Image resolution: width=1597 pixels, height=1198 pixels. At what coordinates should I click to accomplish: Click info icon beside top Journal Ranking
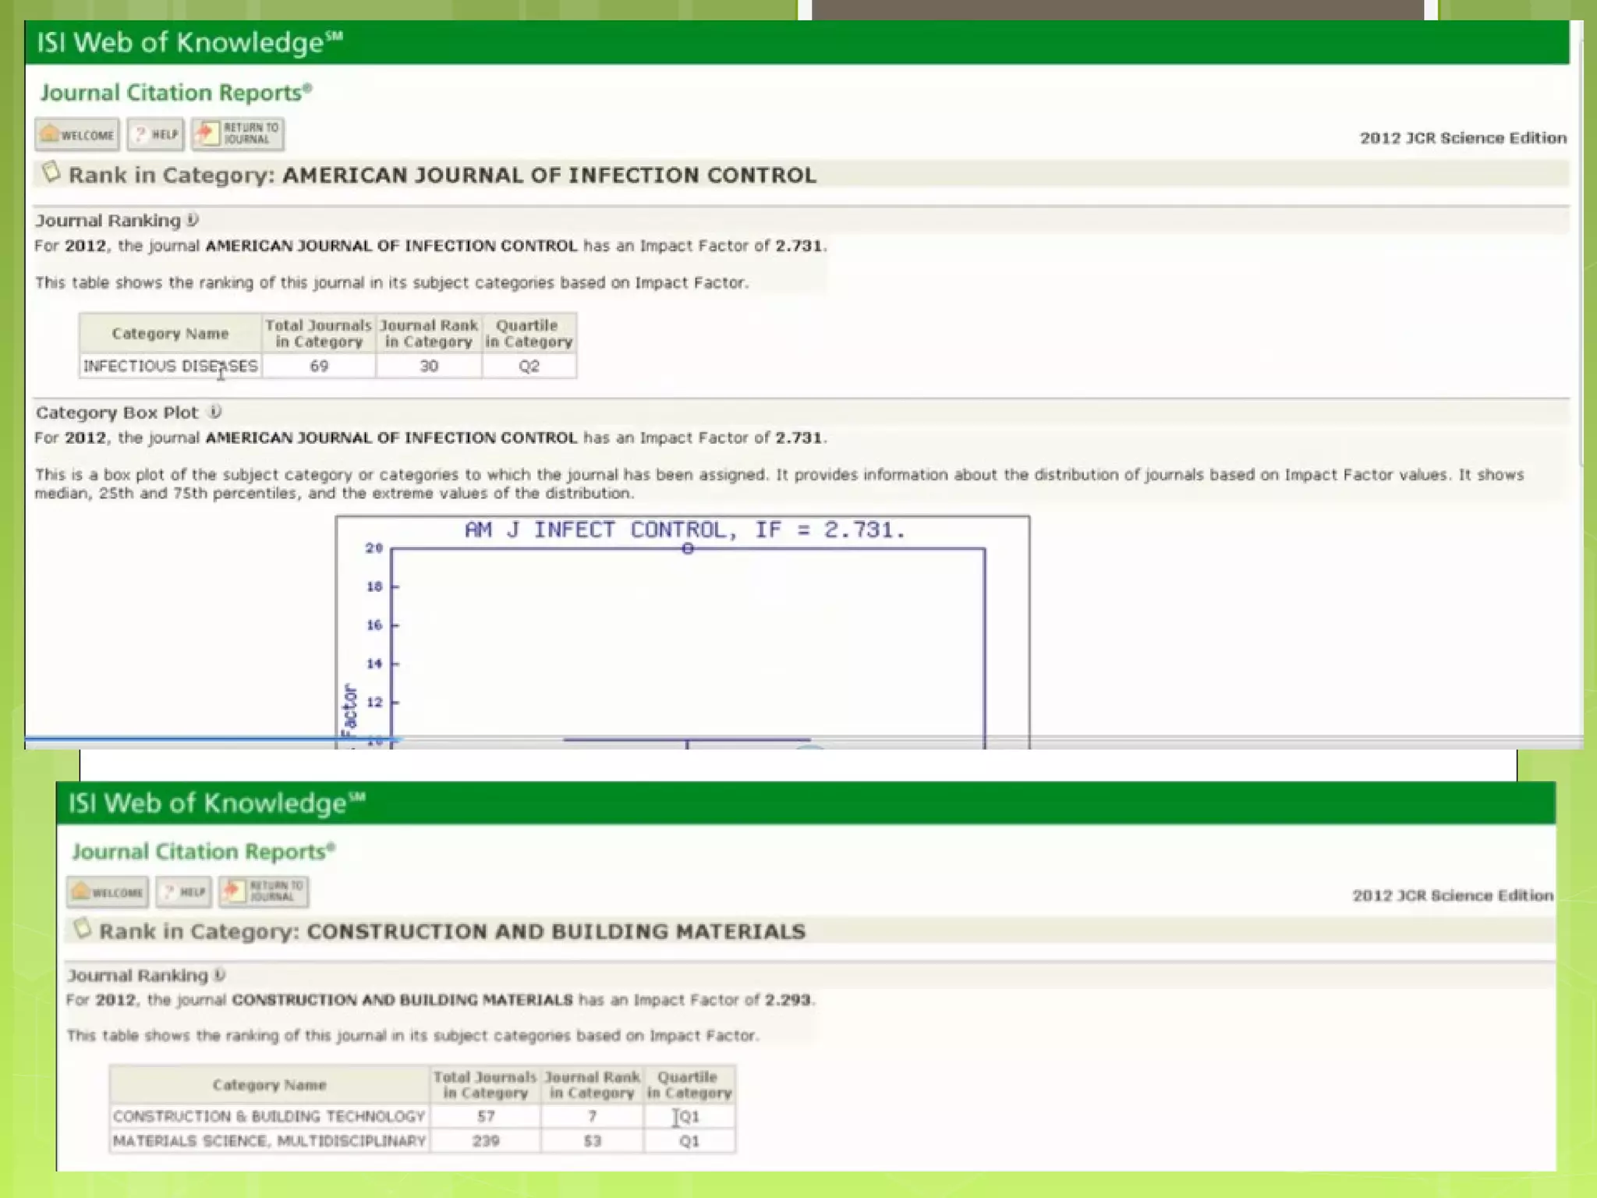coord(193,220)
